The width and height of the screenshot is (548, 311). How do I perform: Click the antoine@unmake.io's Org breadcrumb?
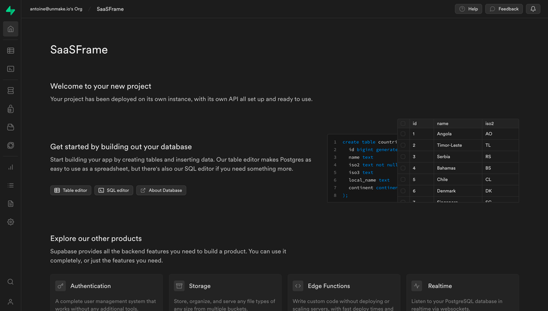click(x=56, y=9)
